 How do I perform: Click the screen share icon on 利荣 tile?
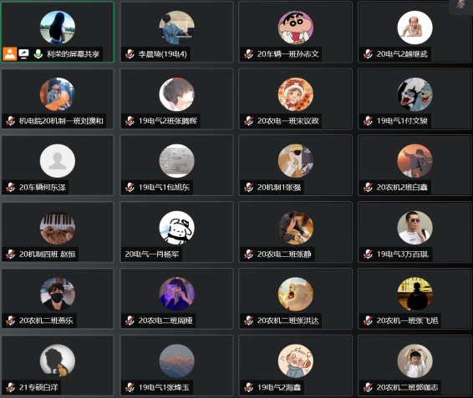(24, 54)
